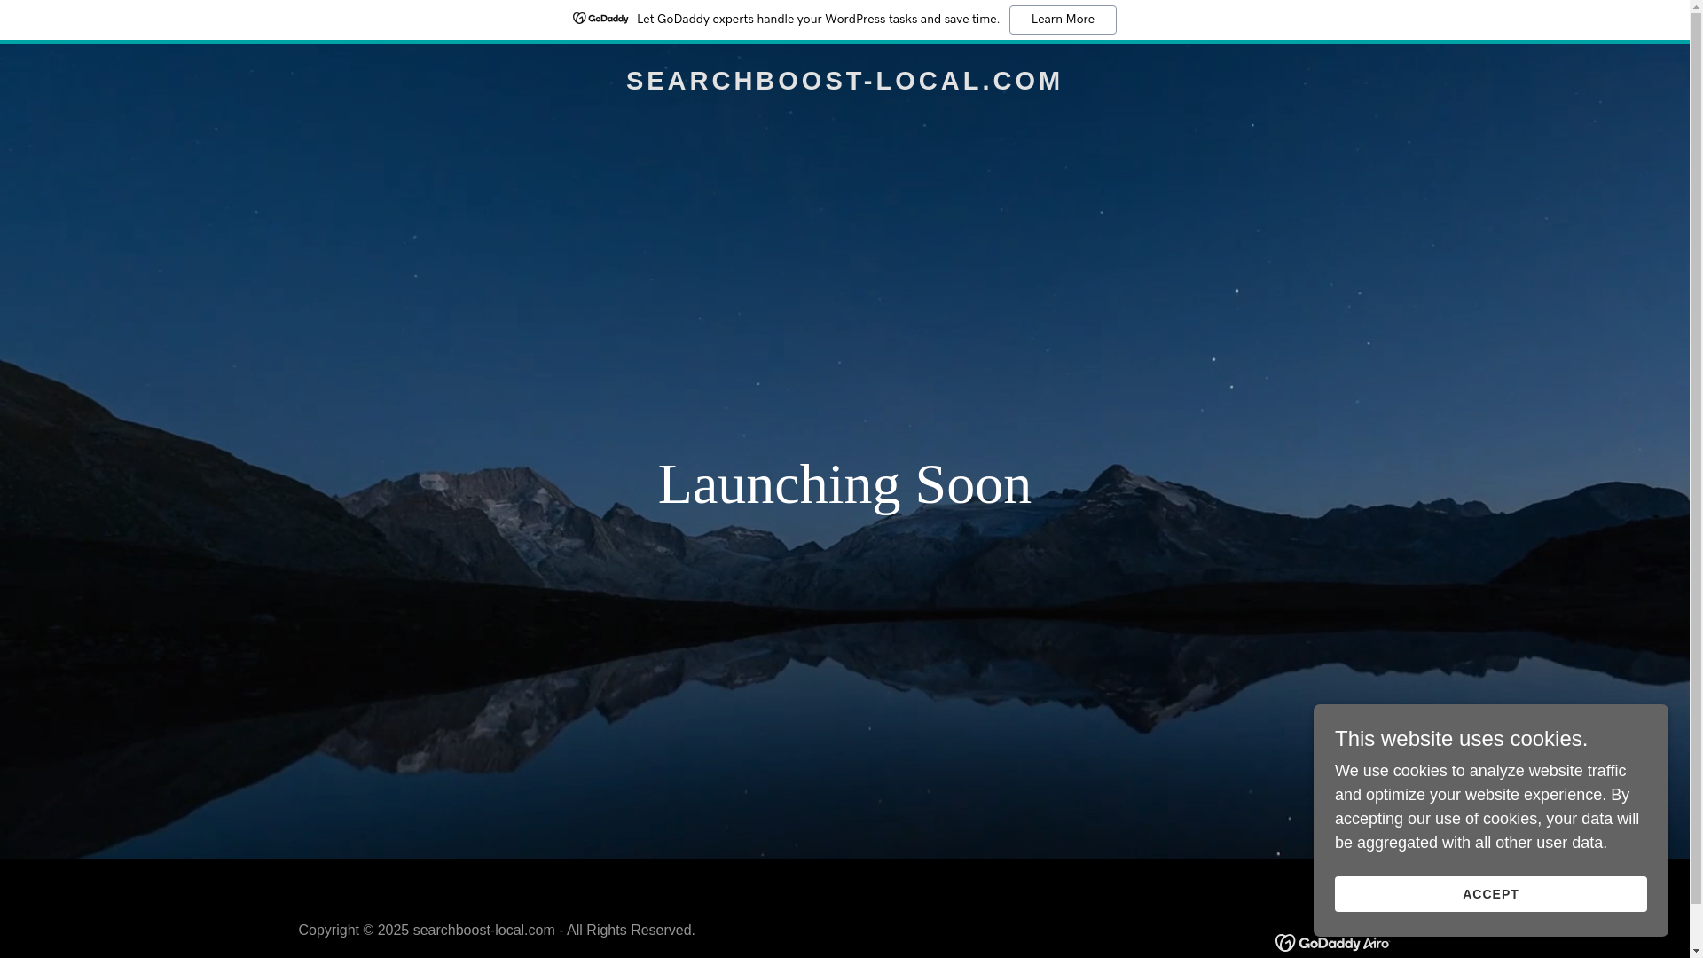Click the scrollbar up arrow
Viewport: 1703px width, 958px height.
(1696, 7)
